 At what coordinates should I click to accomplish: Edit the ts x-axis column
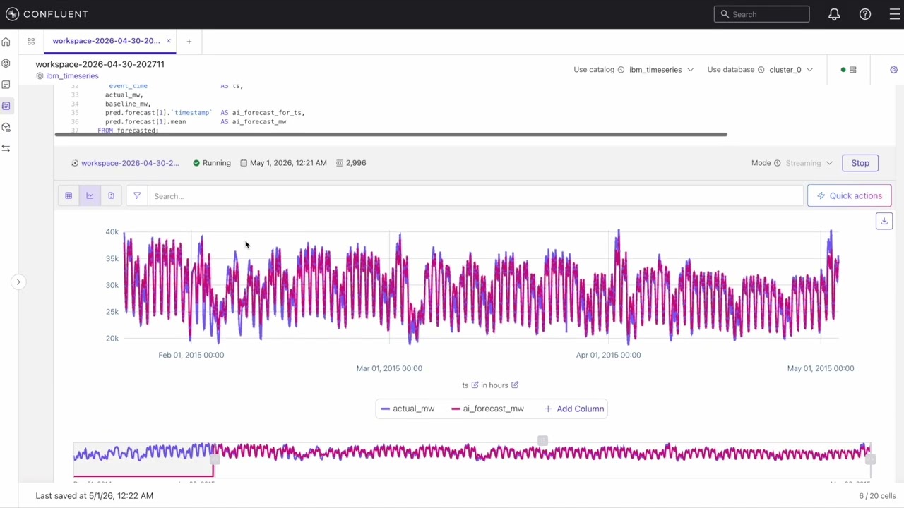(x=475, y=385)
